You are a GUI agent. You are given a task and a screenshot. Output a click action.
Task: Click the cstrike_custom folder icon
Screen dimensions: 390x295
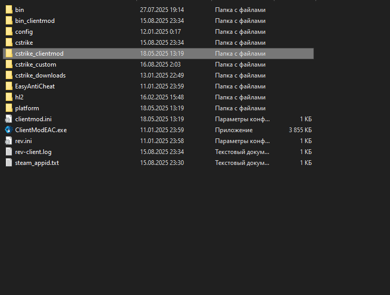(x=9, y=65)
